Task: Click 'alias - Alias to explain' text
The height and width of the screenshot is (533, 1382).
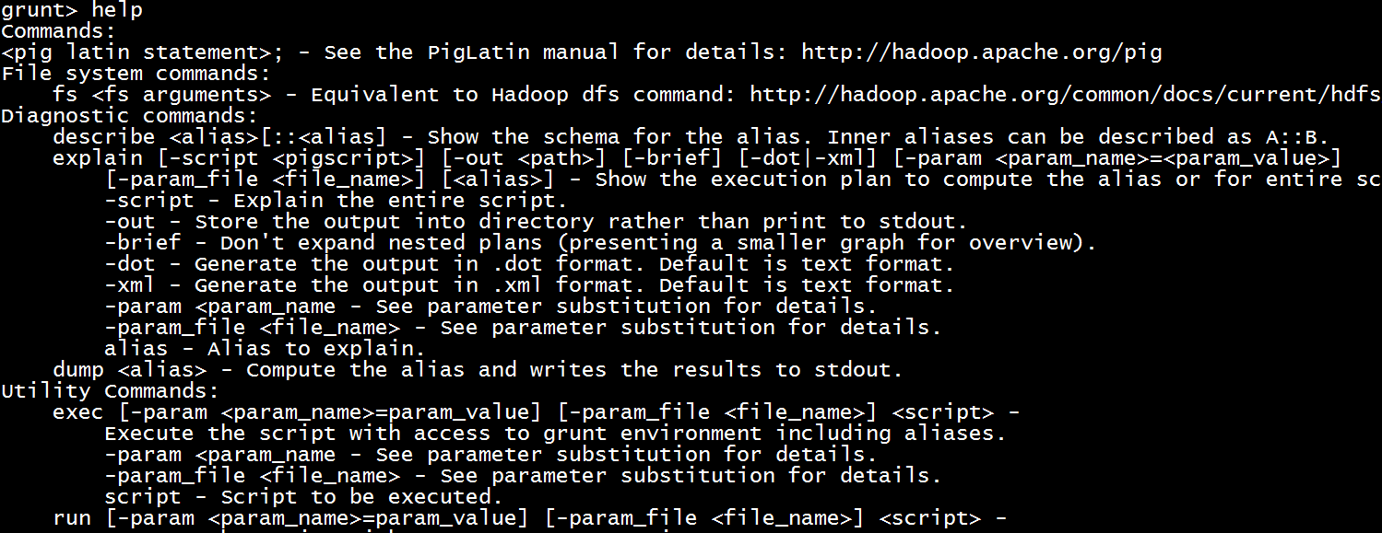Action: point(265,349)
